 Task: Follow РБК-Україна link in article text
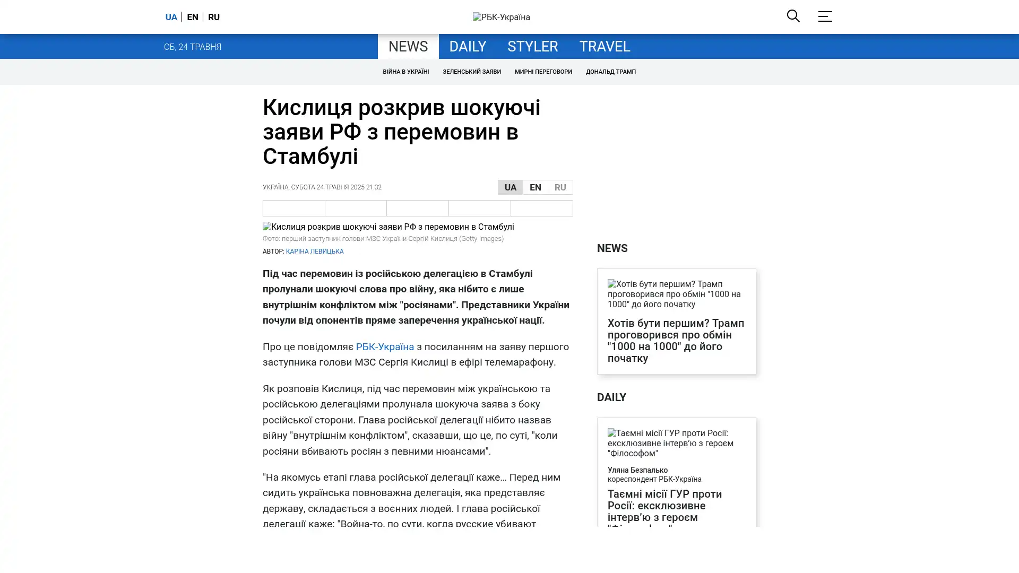click(x=384, y=347)
